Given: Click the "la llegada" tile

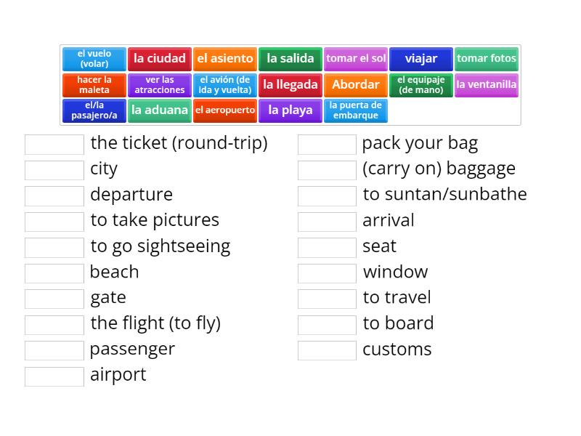Looking at the screenshot, I should click(x=290, y=85).
